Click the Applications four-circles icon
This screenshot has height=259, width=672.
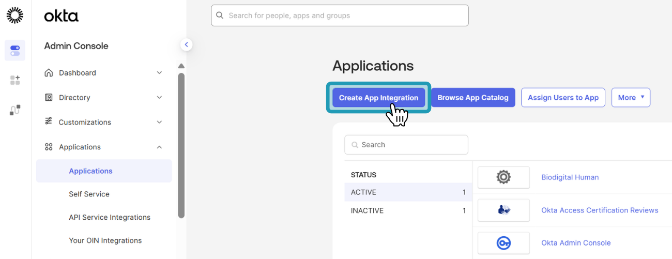click(49, 147)
